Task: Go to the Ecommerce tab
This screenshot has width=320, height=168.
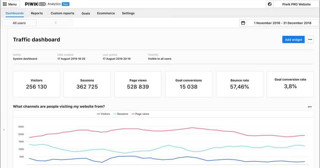Action: pyautogui.click(x=106, y=13)
